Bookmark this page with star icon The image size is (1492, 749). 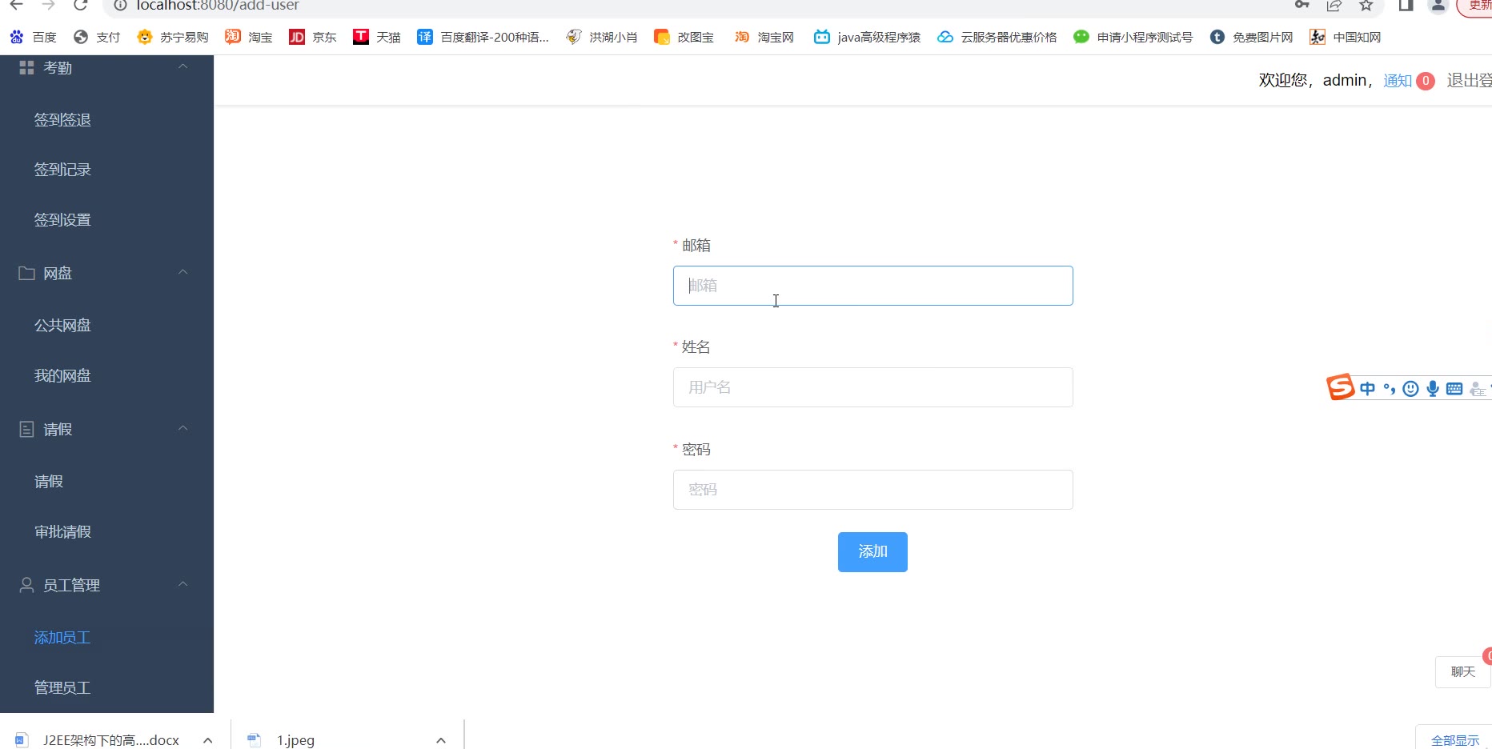pyautogui.click(x=1366, y=5)
